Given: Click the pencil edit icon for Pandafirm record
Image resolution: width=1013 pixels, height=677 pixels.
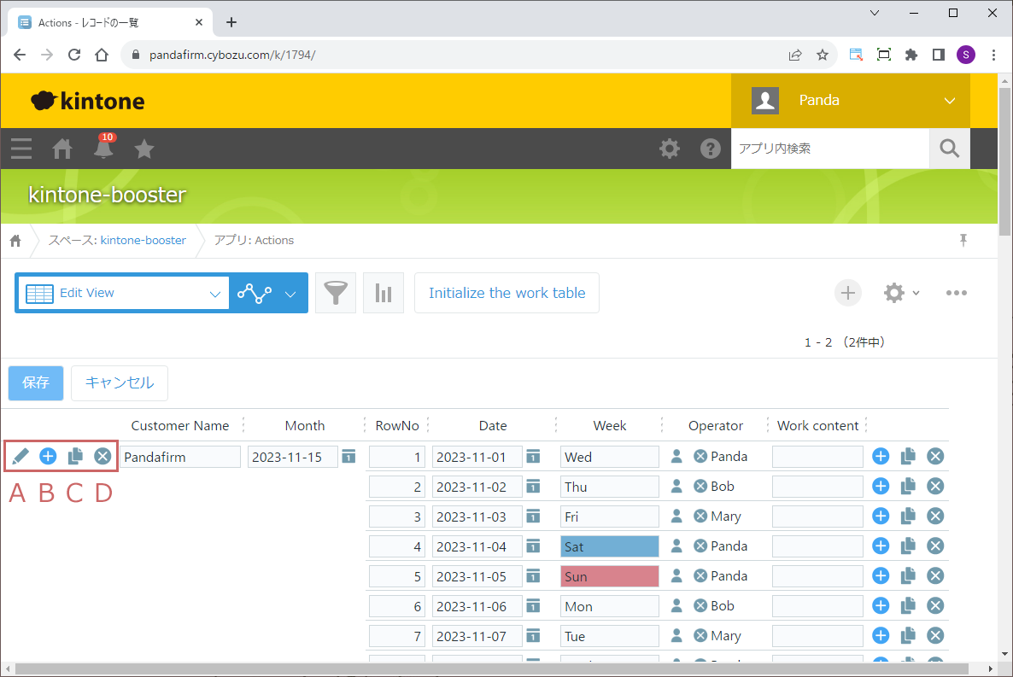Looking at the screenshot, I should pyautogui.click(x=21, y=457).
